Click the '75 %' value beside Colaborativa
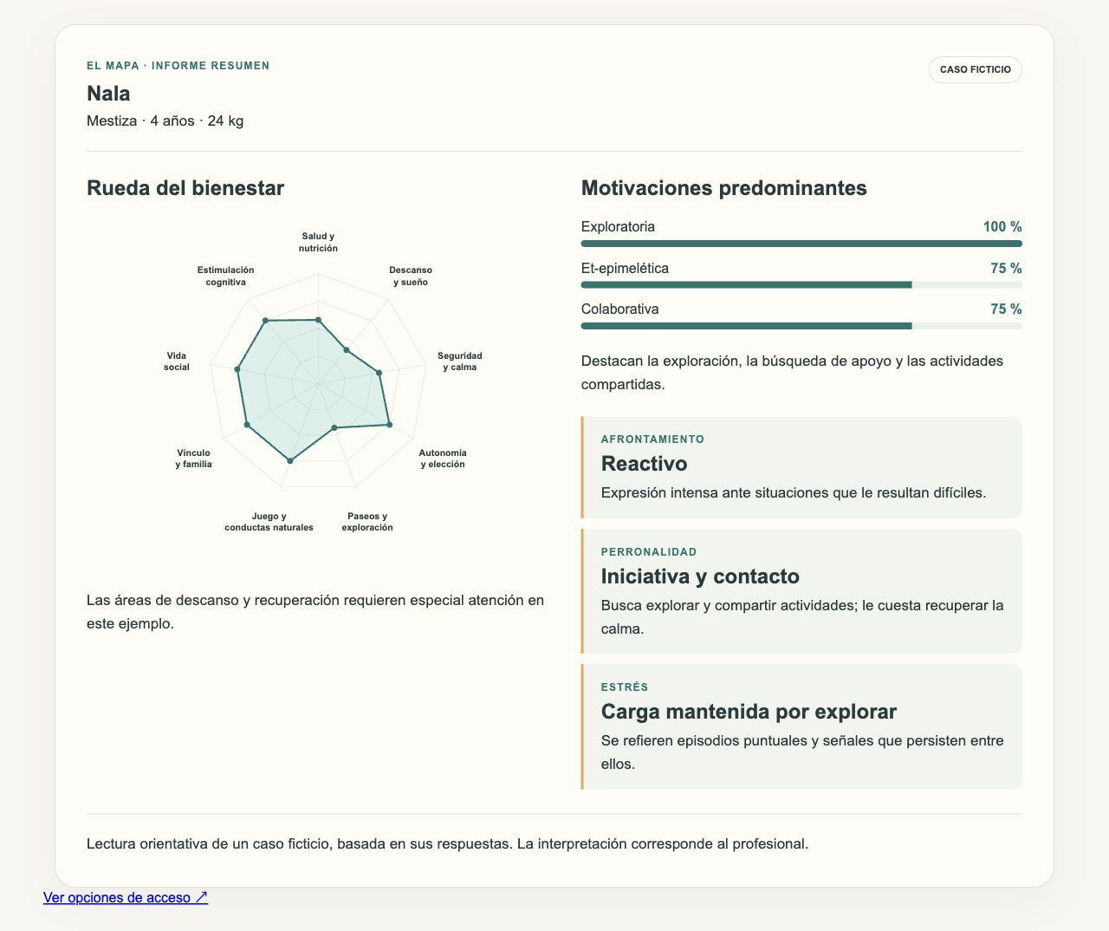Screen dimensions: 1109x931 point(1007,309)
